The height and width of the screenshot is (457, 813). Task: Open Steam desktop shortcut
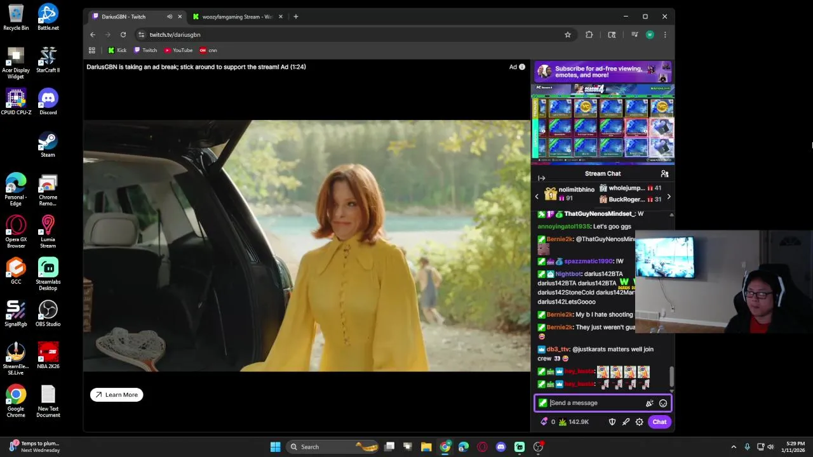pos(48,144)
